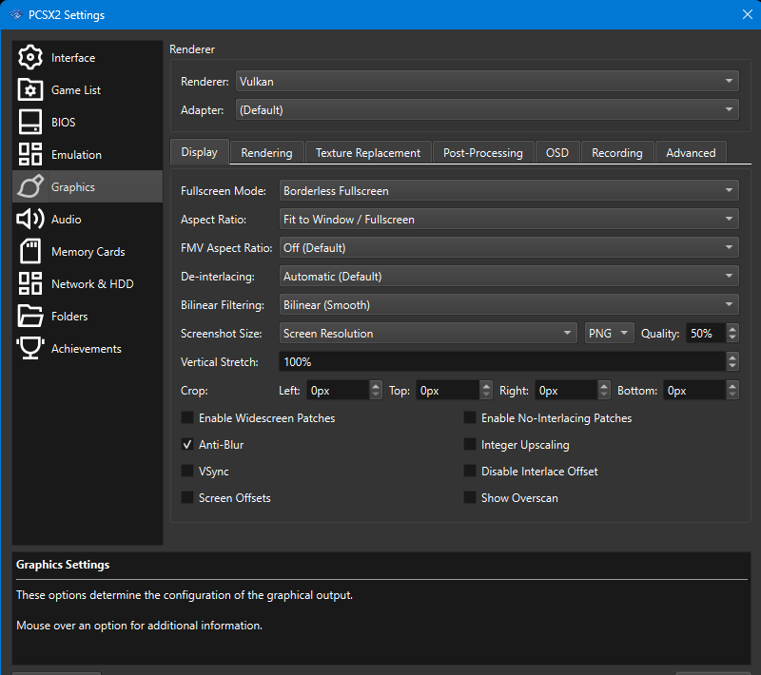761x675 pixels.
Task: Enable Widescreen Patches checkbox
Action: [186, 418]
